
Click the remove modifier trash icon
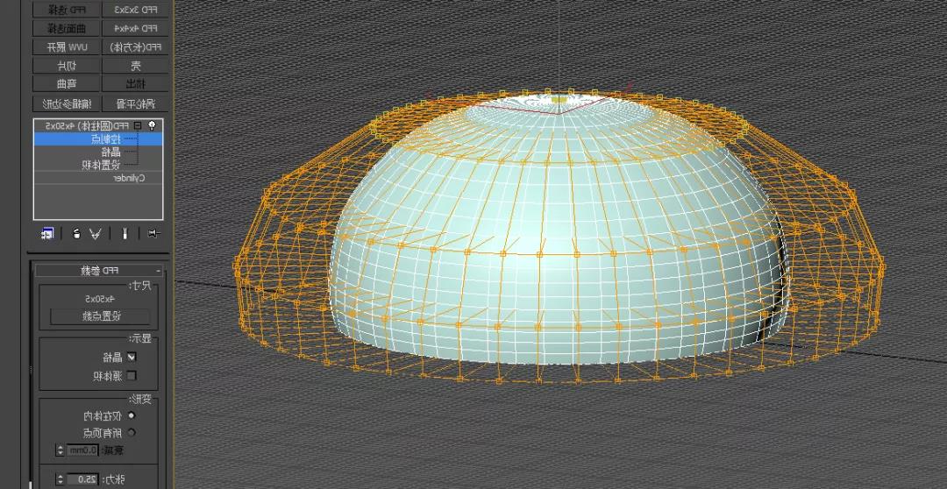(76, 233)
